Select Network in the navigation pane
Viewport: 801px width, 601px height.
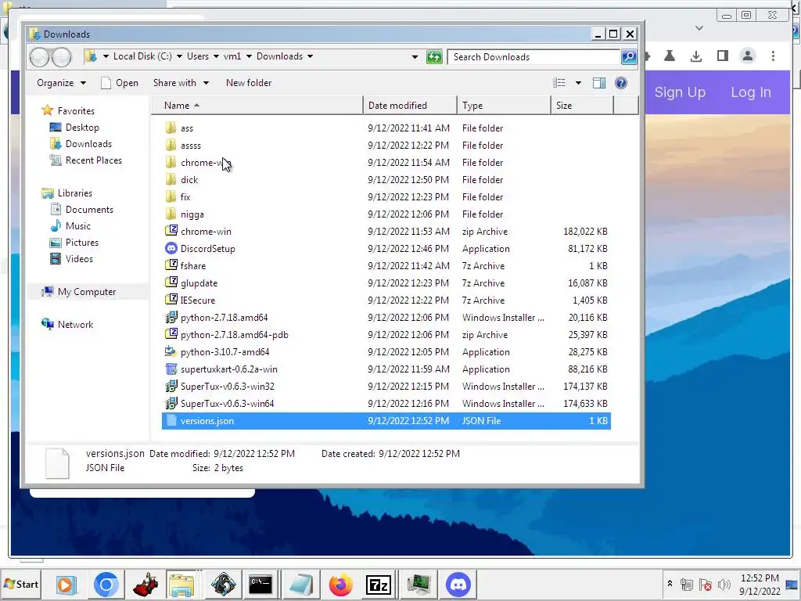tap(67, 324)
